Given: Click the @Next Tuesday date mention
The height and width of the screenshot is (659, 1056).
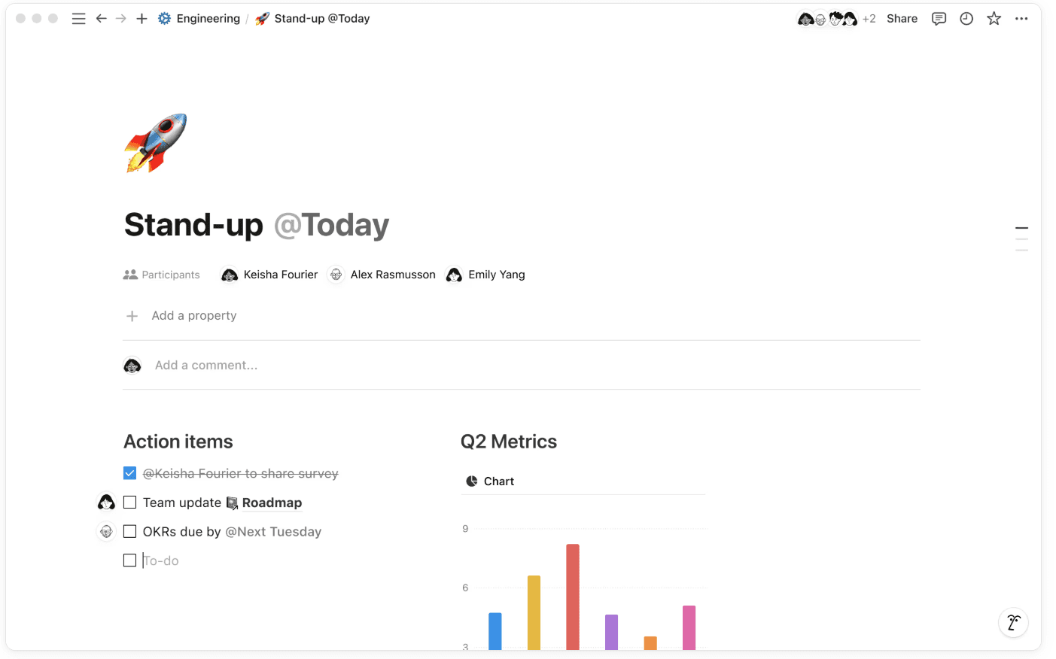Looking at the screenshot, I should pos(273,532).
